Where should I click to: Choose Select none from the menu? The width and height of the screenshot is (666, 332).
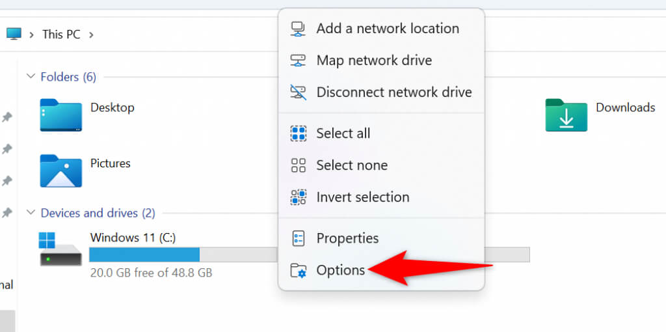pyautogui.click(x=351, y=165)
